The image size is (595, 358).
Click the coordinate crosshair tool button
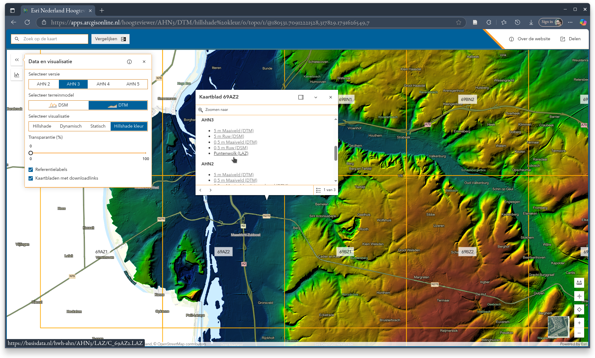579,296
